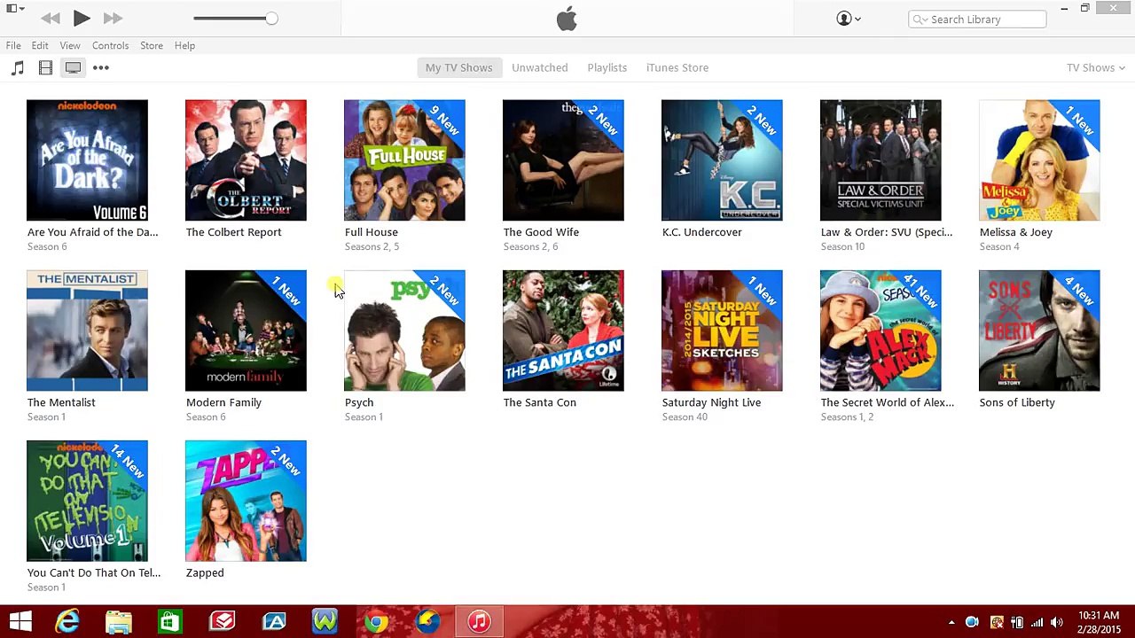This screenshot has height=638, width=1135.
Task: Open Are You Afraid of the Dark artwork
Action: [87, 160]
